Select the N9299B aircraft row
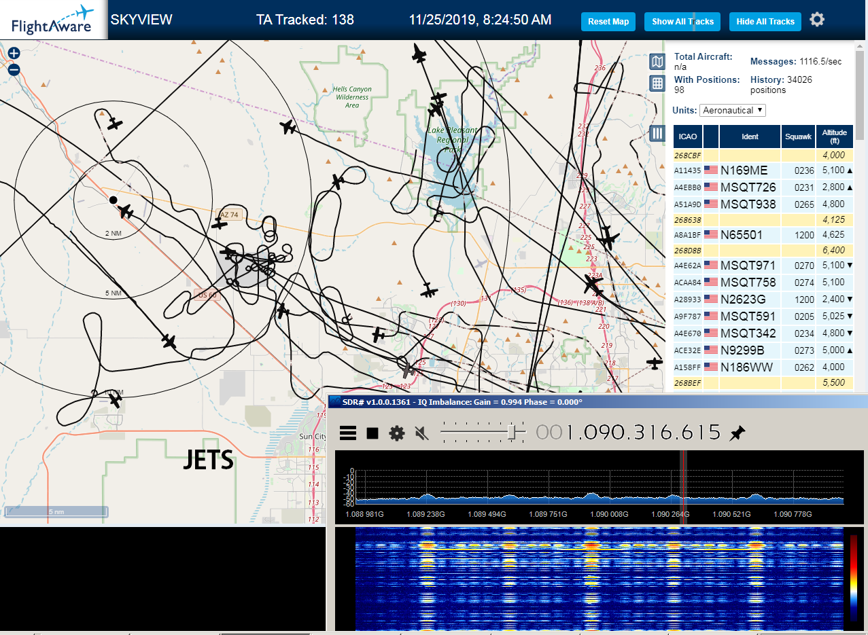This screenshot has width=868, height=635. click(x=763, y=350)
